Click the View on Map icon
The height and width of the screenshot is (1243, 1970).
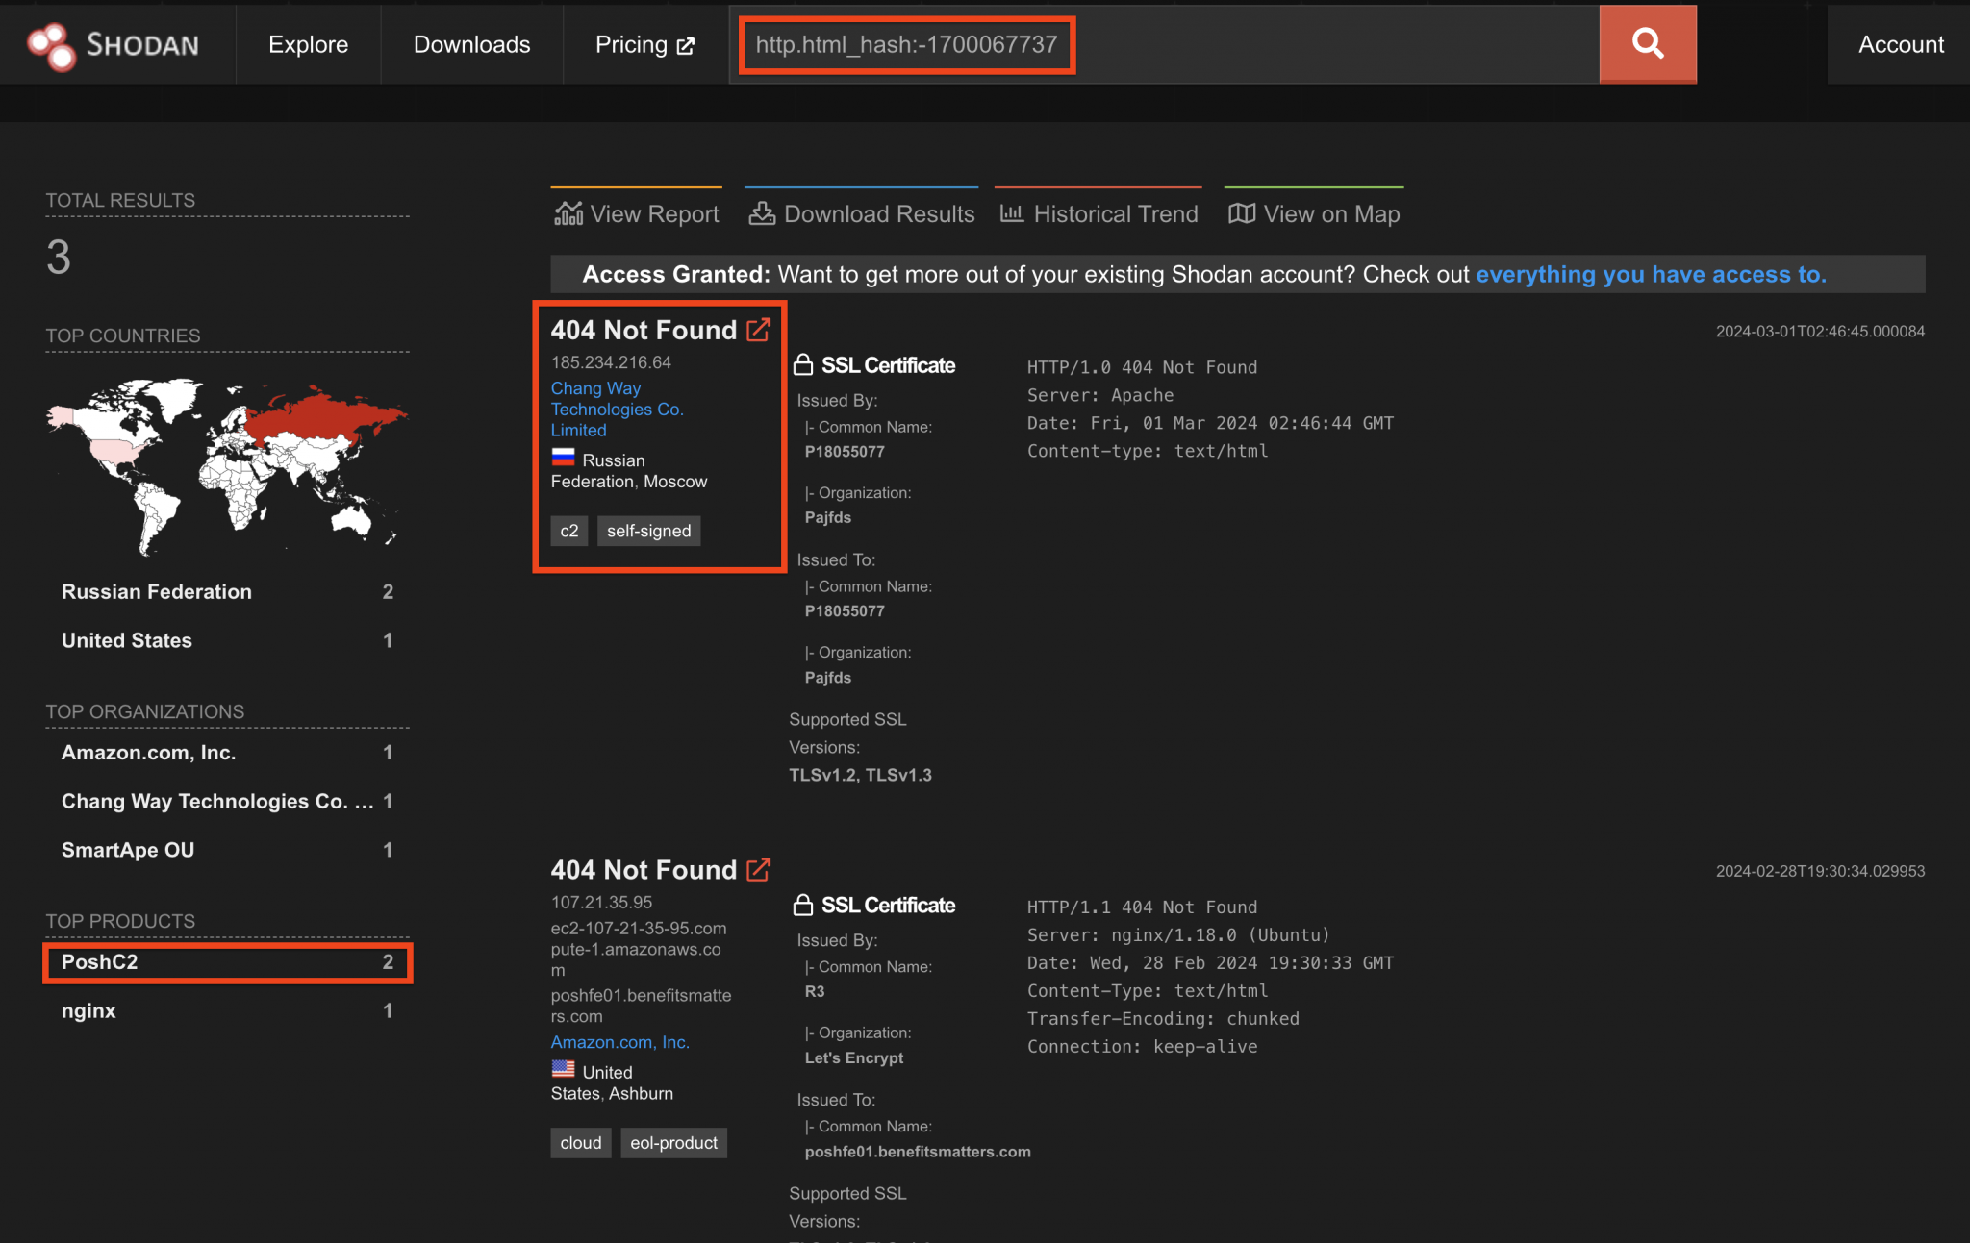[1242, 212]
